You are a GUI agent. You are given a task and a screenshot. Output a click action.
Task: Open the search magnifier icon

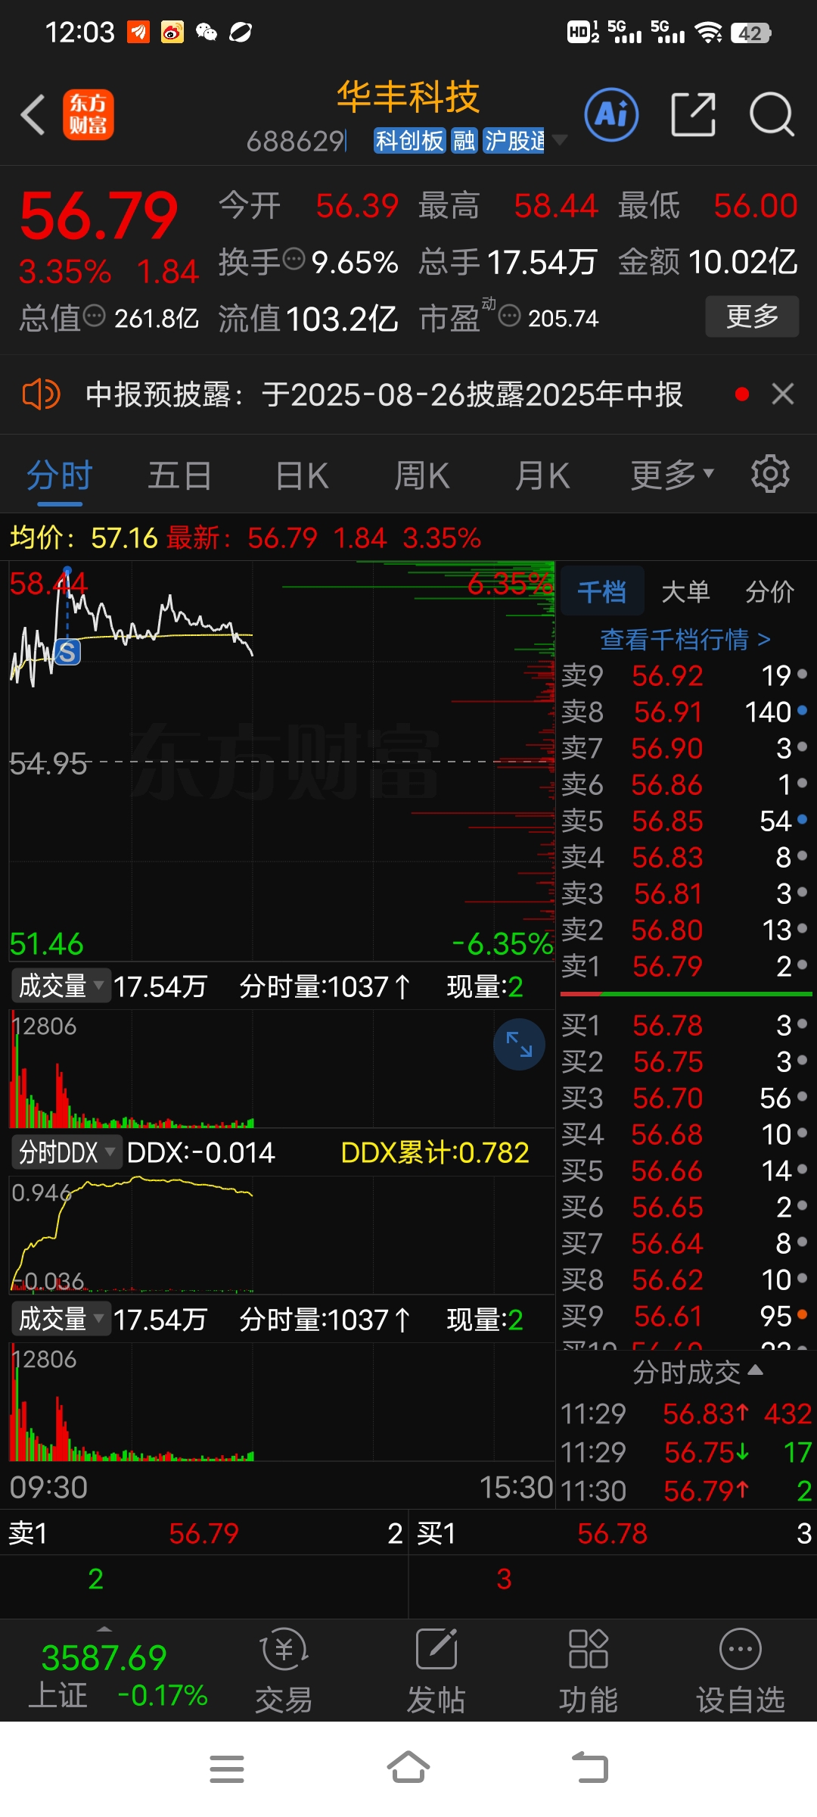click(772, 115)
